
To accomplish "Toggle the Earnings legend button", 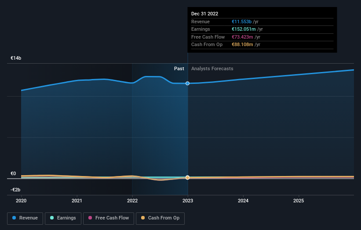I will pyautogui.click(x=63, y=218).
